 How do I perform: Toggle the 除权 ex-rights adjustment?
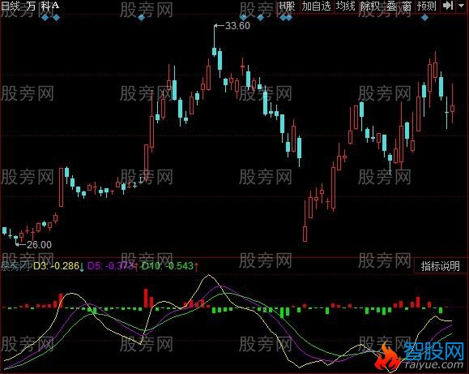(370, 6)
